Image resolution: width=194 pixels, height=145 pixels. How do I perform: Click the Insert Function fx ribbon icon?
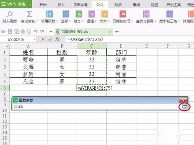click(x=10, y=14)
